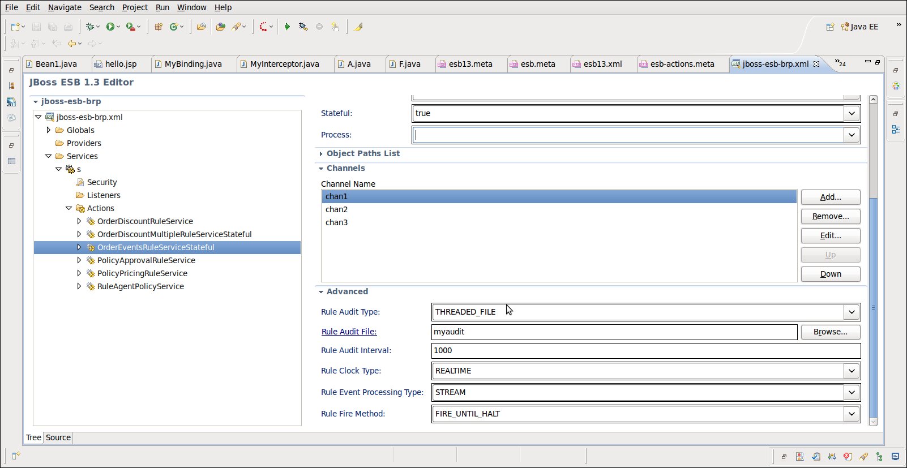This screenshot has height=468, width=907.
Task: Open the Navigate menu
Action: point(65,7)
